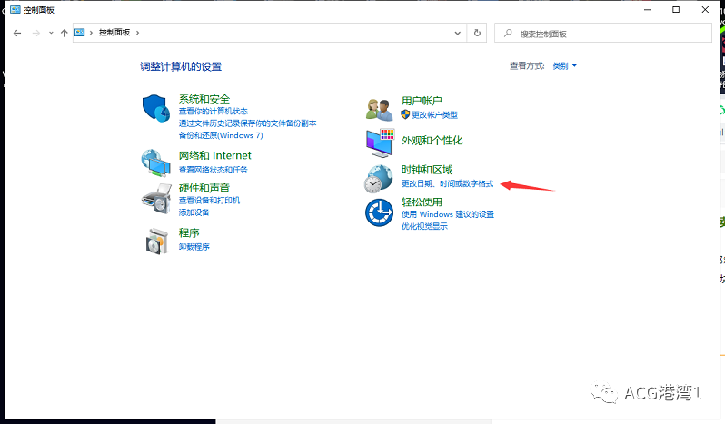Expand the chevron after 控制面板 in the address bar

click(x=137, y=33)
